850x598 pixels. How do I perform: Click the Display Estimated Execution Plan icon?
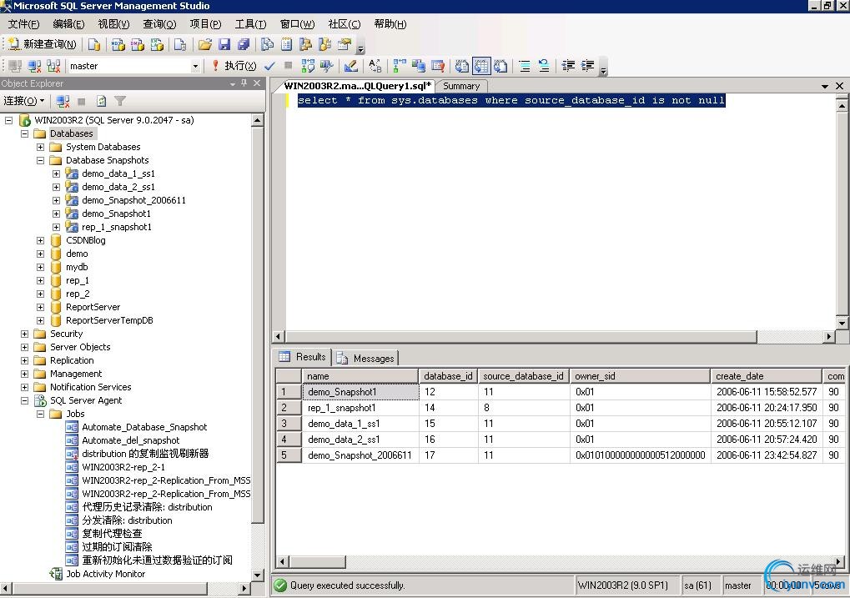(x=308, y=66)
